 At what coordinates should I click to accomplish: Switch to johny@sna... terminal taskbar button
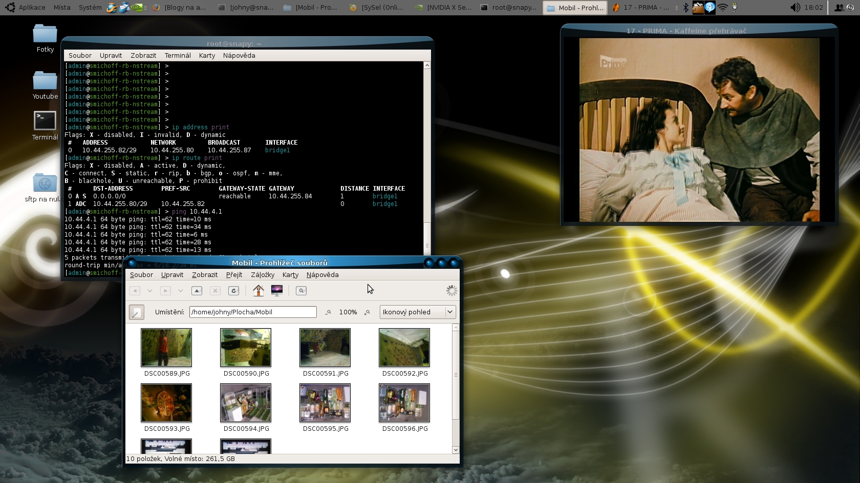tap(246, 8)
